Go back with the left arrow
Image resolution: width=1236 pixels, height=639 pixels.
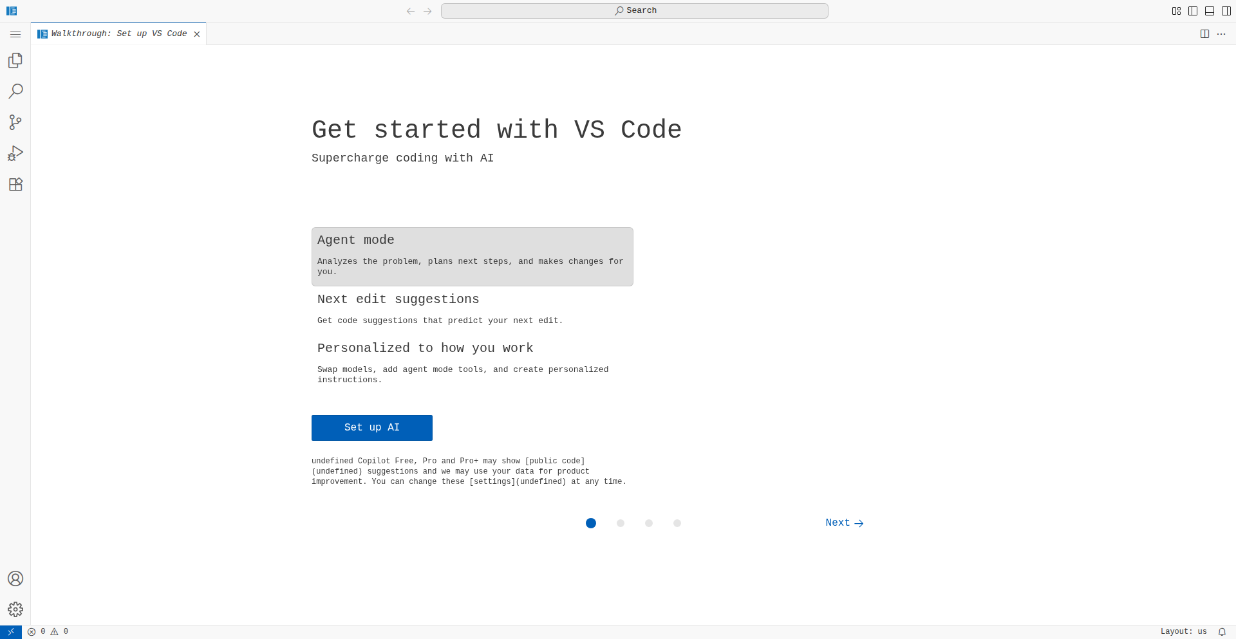coord(411,11)
